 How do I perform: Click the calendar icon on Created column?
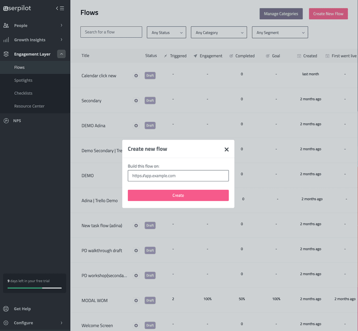pos(298,56)
